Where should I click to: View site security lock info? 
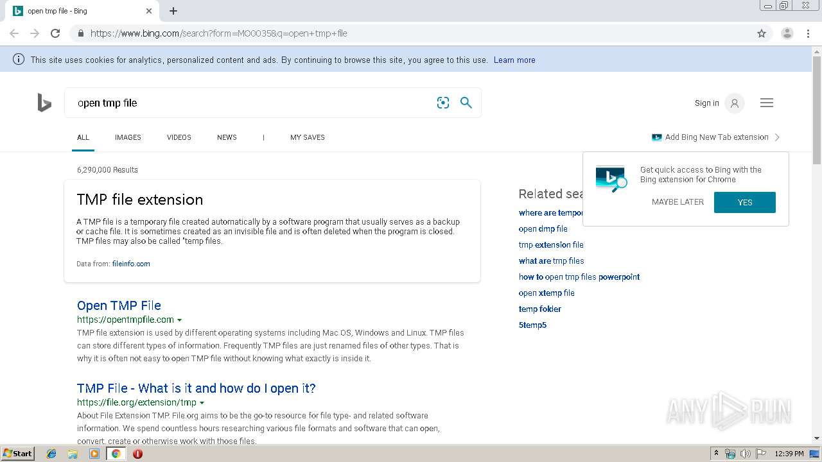pyautogui.click(x=80, y=33)
